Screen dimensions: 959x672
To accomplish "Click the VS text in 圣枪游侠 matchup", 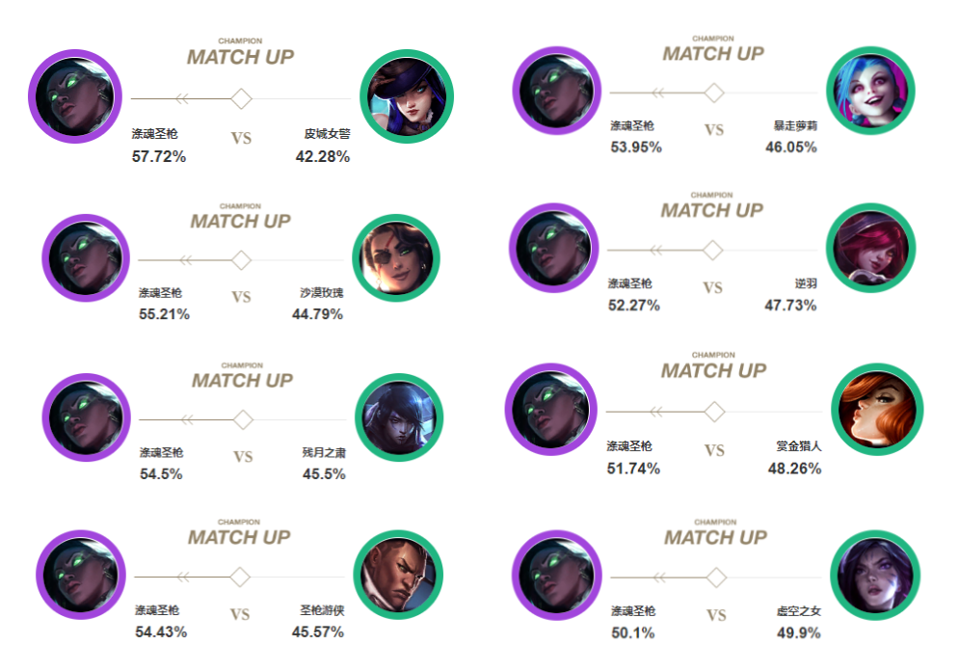I will pyautogui.click(x=240, y=614).
